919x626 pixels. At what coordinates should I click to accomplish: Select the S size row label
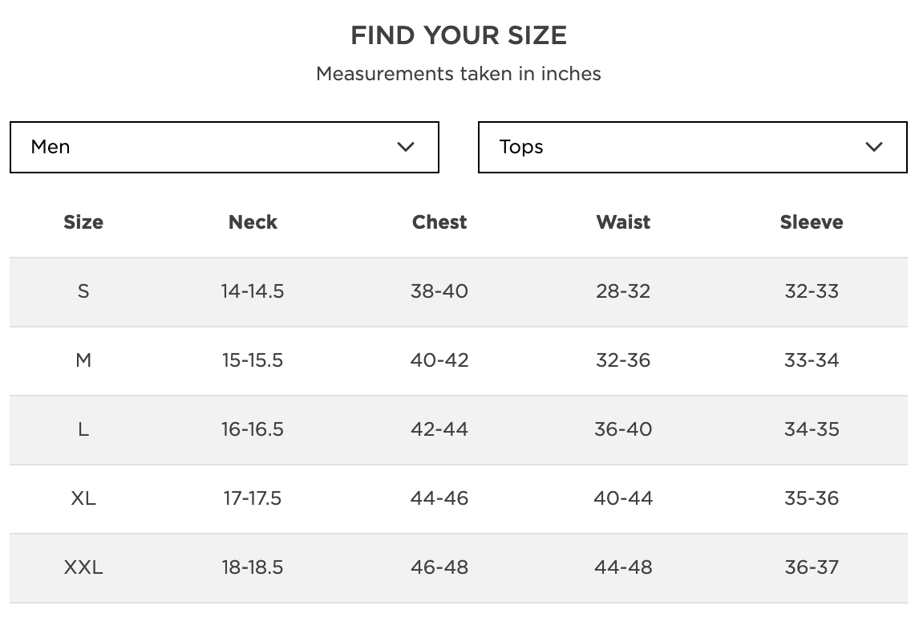[83, 291]
